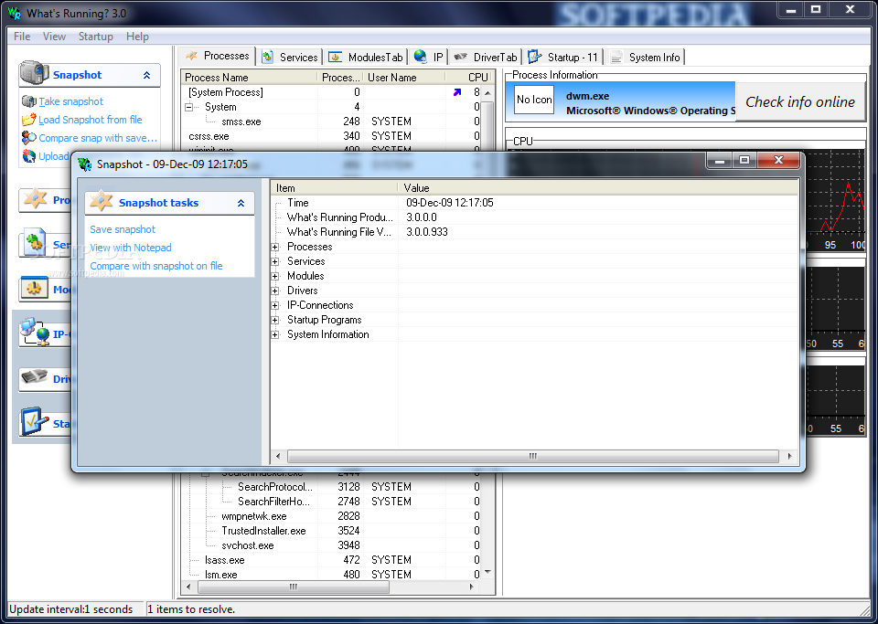Expand the System Information node in snapshot
The width and height of the screenshot is (878, 624).
[275, 334]
